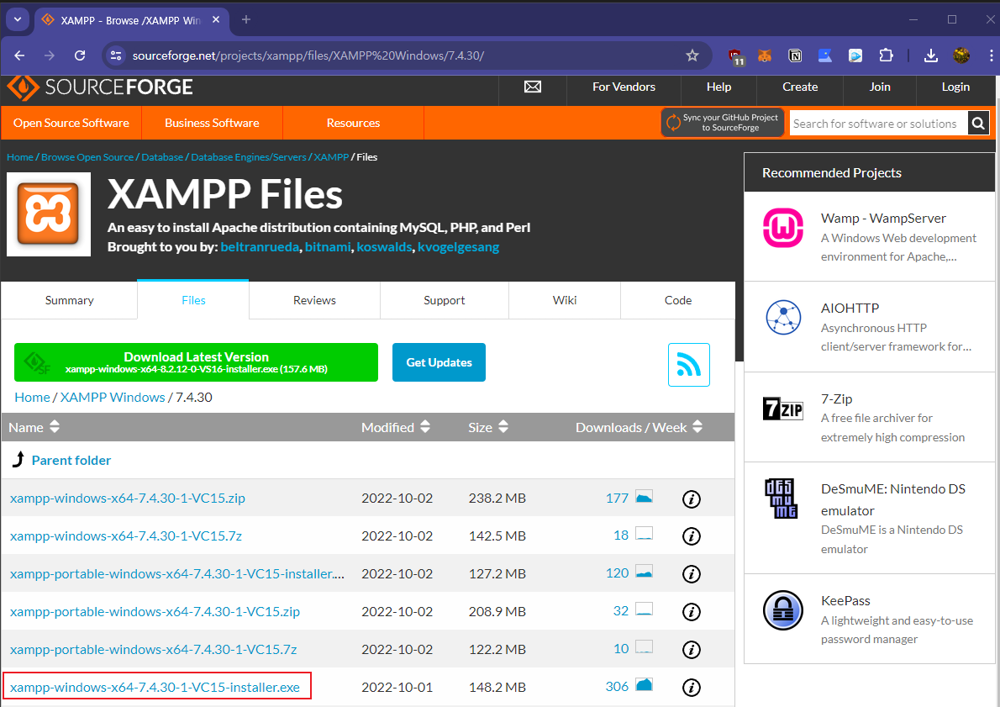Bookmark this page with star icon
Viewport: 1000px width, 707px height.
(692, 55)
